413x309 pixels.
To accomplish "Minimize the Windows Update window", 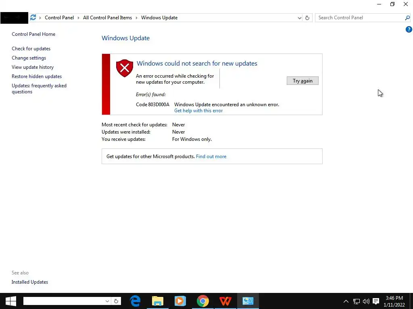I will pos(379,4).
